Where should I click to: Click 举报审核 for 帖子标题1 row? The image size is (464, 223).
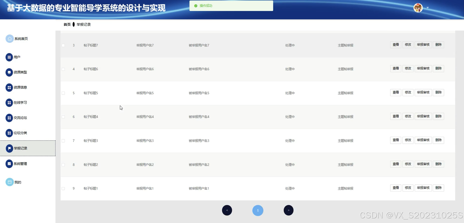[423, 188]
